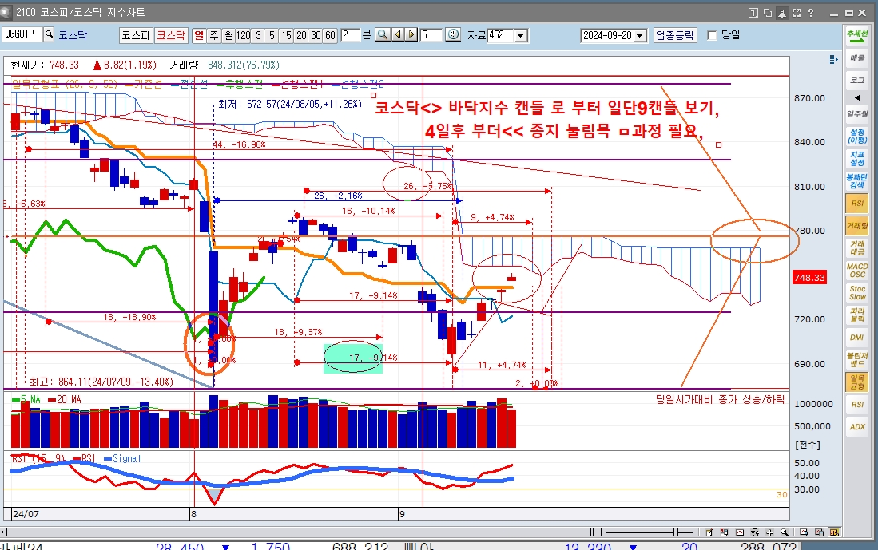Screen dimensions: 878x550
Task: Click the zoom slider handle at chart bottom
Action: click(676, 532)
